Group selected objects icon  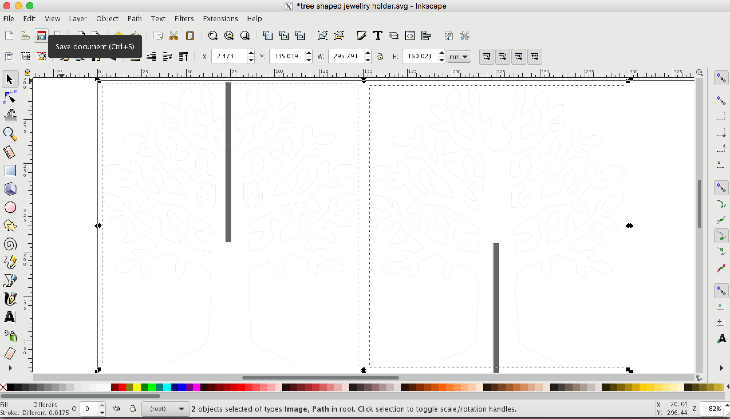(323, 36)
